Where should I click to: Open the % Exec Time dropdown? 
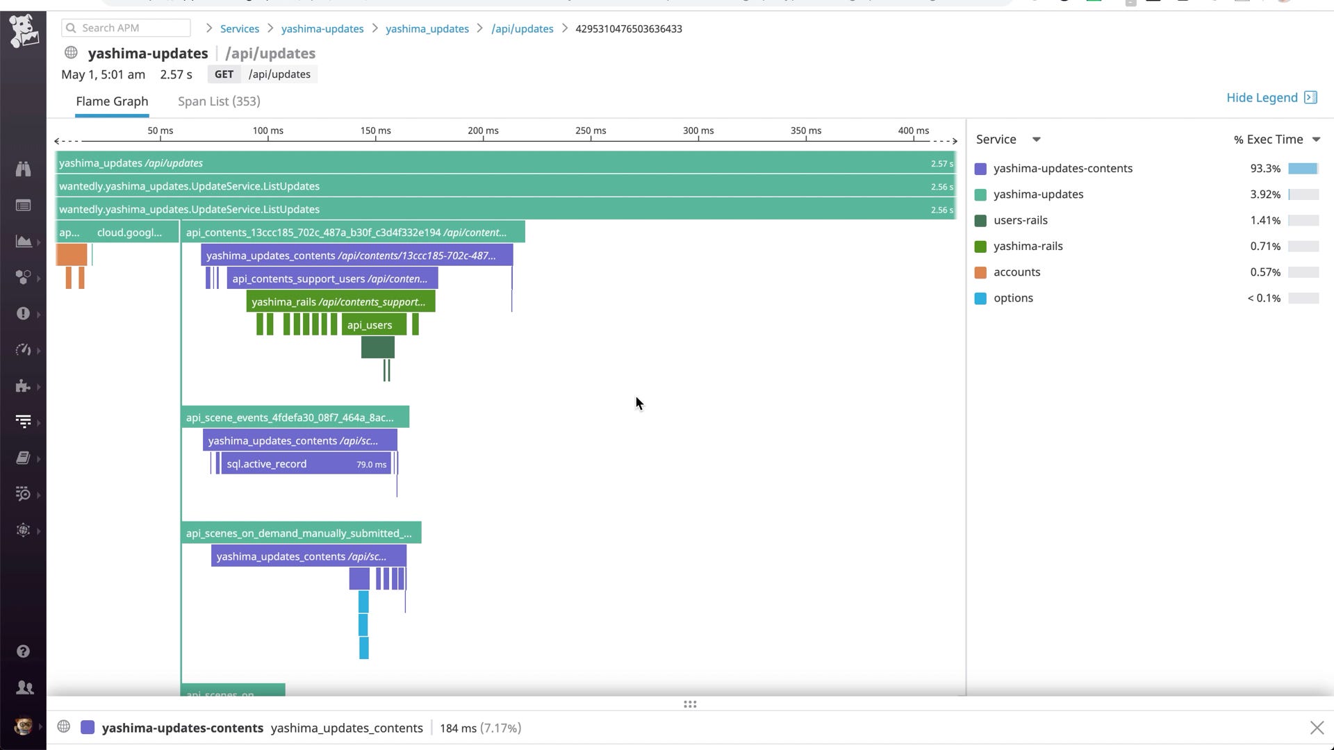coord(1315,140)
